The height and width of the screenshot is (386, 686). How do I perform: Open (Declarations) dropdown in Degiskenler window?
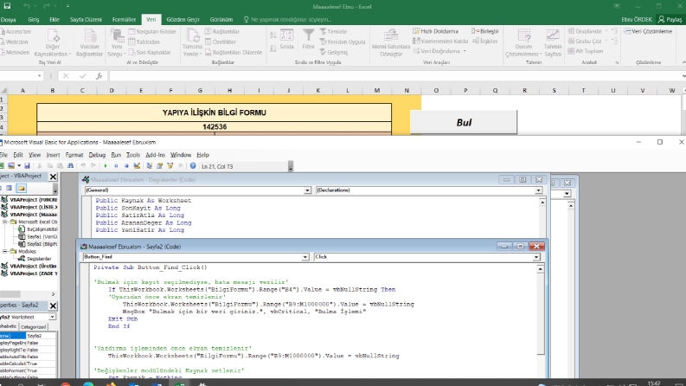pyautogui.click(x=539, y=190)
